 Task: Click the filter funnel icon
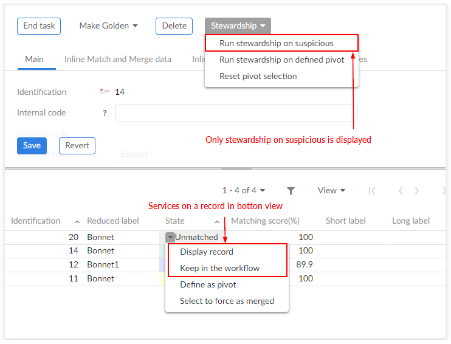(x=291, y=191)
